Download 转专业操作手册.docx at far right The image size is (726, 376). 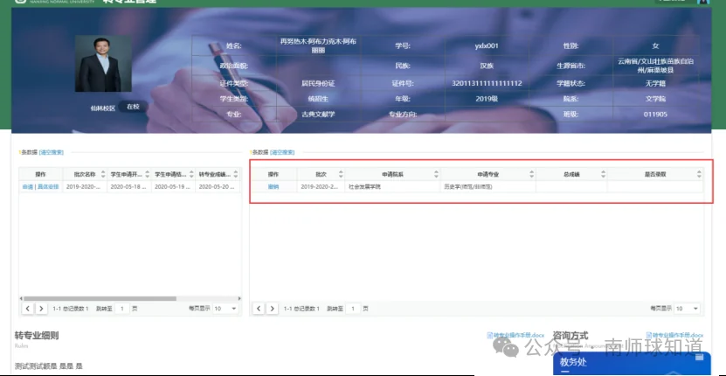675,335
